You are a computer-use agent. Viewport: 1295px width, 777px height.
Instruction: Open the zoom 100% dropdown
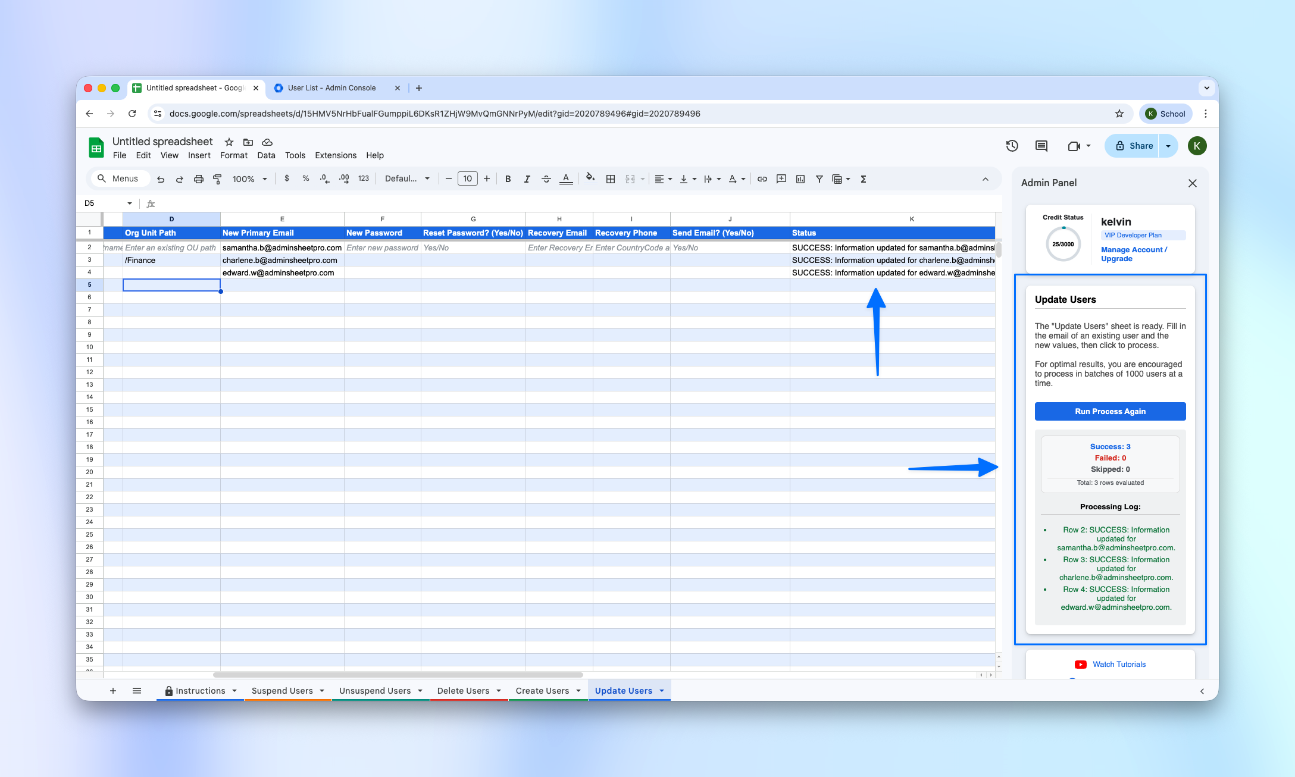[249, 178]
